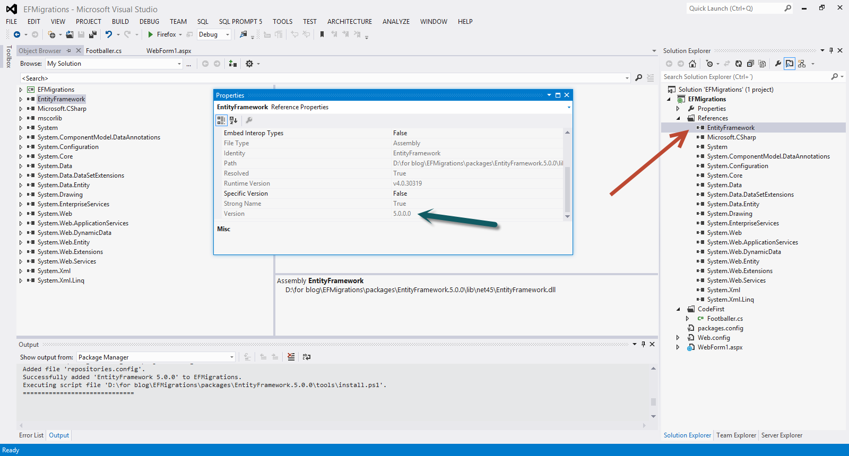Select packages.config in Solution Explorer
Screen dimensions: 849x456
[720, 328]
